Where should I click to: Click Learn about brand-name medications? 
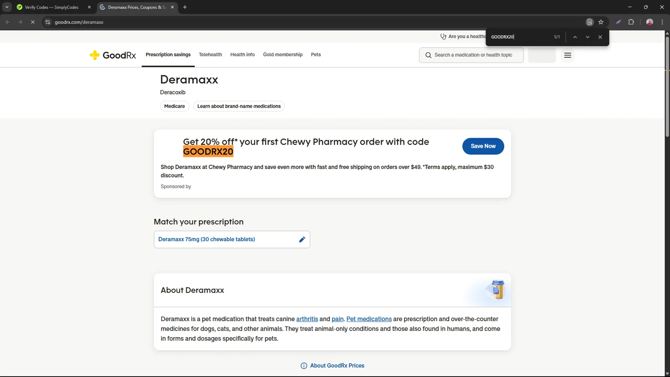tap(239, 106)
